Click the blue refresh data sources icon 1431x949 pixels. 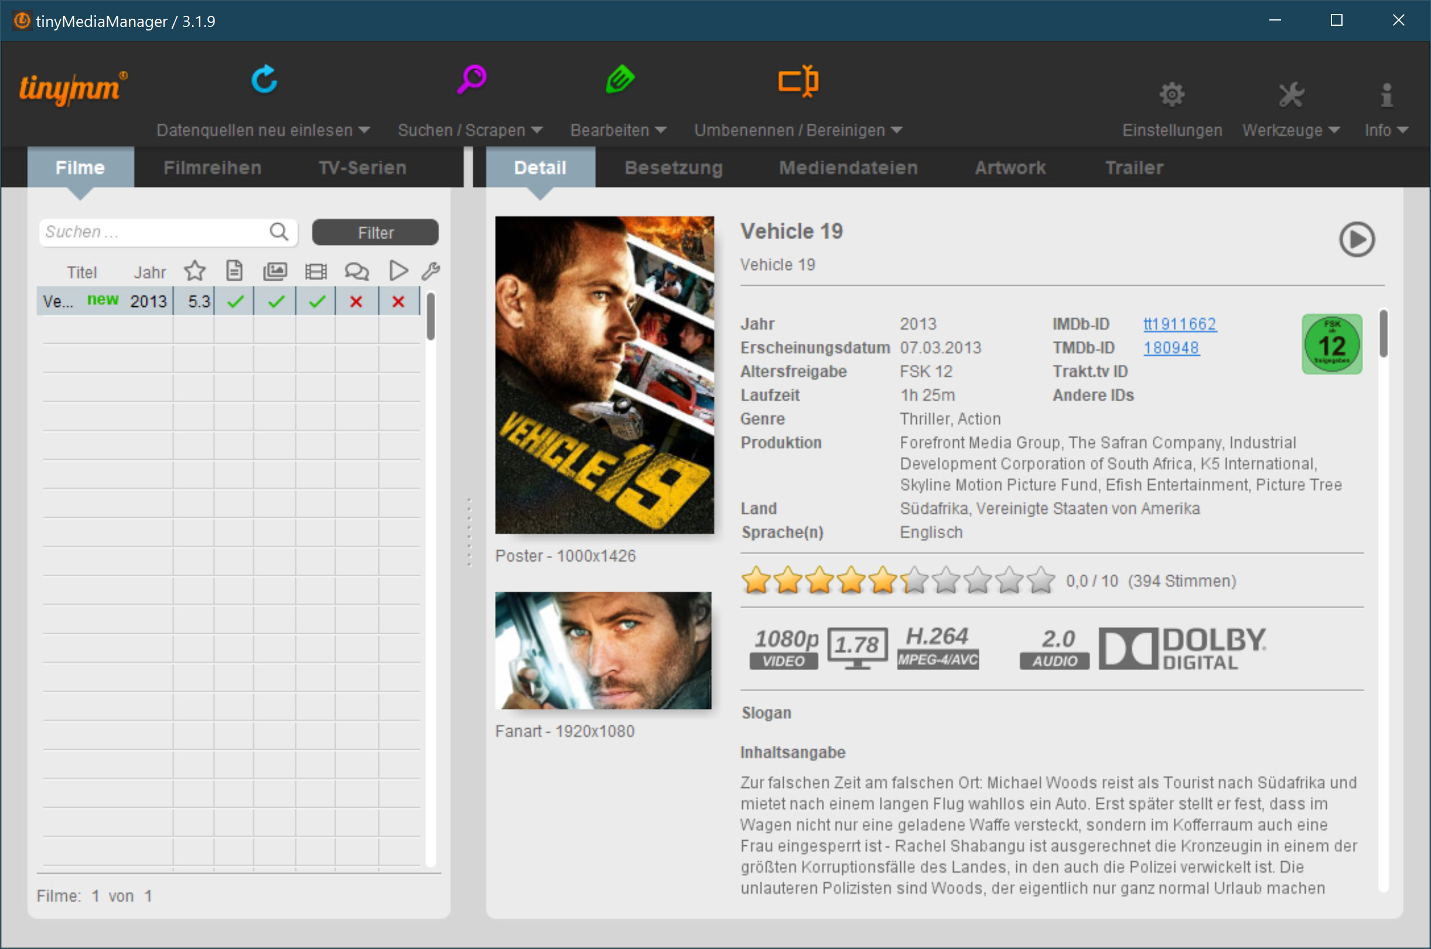pos(264,79)
